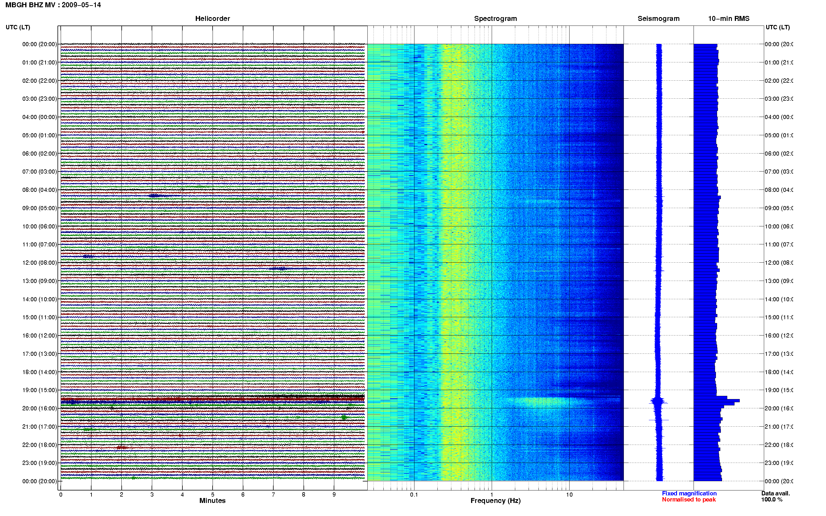This screenshot has width=826, height=516.
Task: Click the left 'UTC (LT)' axis label
Action: coord(18,27)
